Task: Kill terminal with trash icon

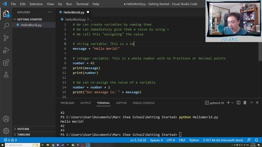Action: tap(245, 103)
